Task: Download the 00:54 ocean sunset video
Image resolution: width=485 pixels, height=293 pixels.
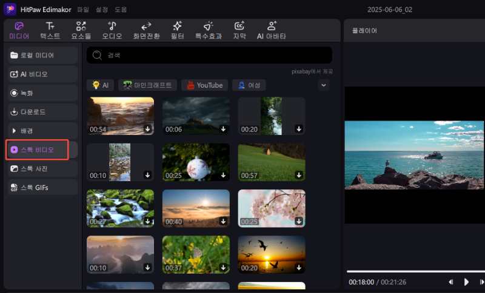Action: coord(147,129)
